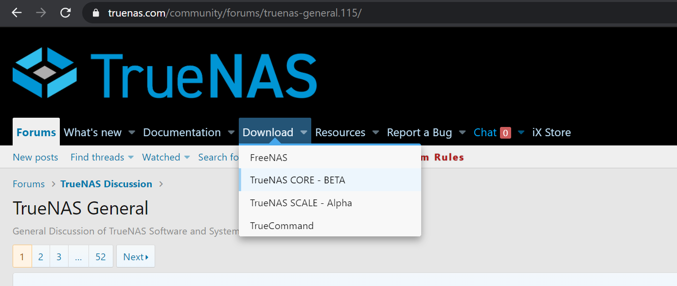Expand the Chat dropdown arrow
The height and width of the screenshot is (286, 677).
click(x=521, y=132)
